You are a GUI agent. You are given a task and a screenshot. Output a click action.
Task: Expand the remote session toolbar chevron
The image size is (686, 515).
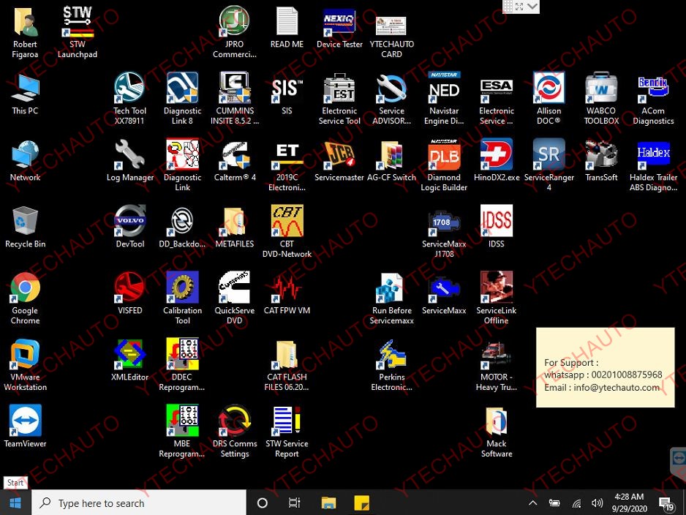coord(532,6)
